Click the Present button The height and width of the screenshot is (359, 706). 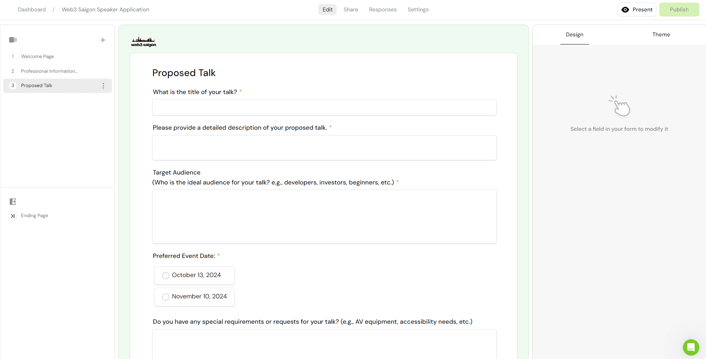[637, 10]
